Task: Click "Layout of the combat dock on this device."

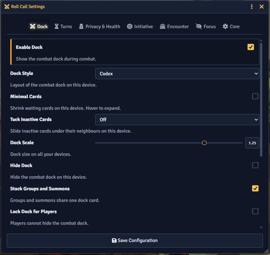Action: click(x=53, y=85)
